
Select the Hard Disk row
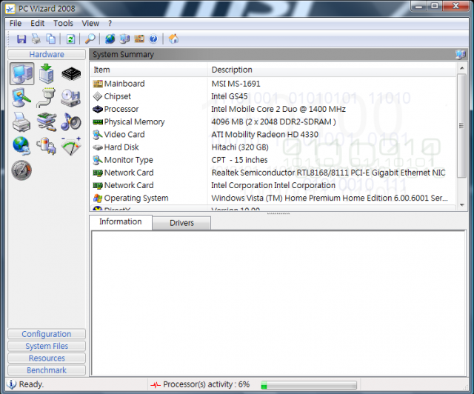(273, 147)
